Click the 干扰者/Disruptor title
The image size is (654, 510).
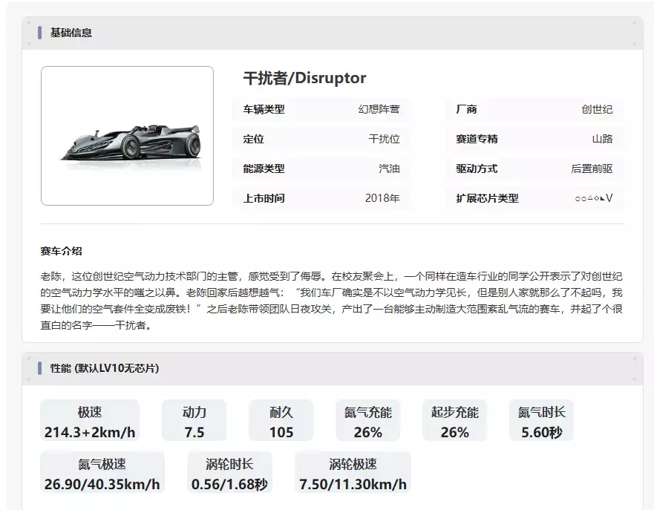(x=304, y=78)
